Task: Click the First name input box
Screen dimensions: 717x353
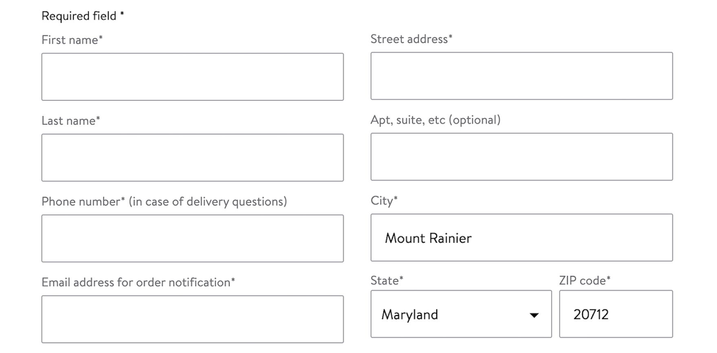Action: [192, 76]
